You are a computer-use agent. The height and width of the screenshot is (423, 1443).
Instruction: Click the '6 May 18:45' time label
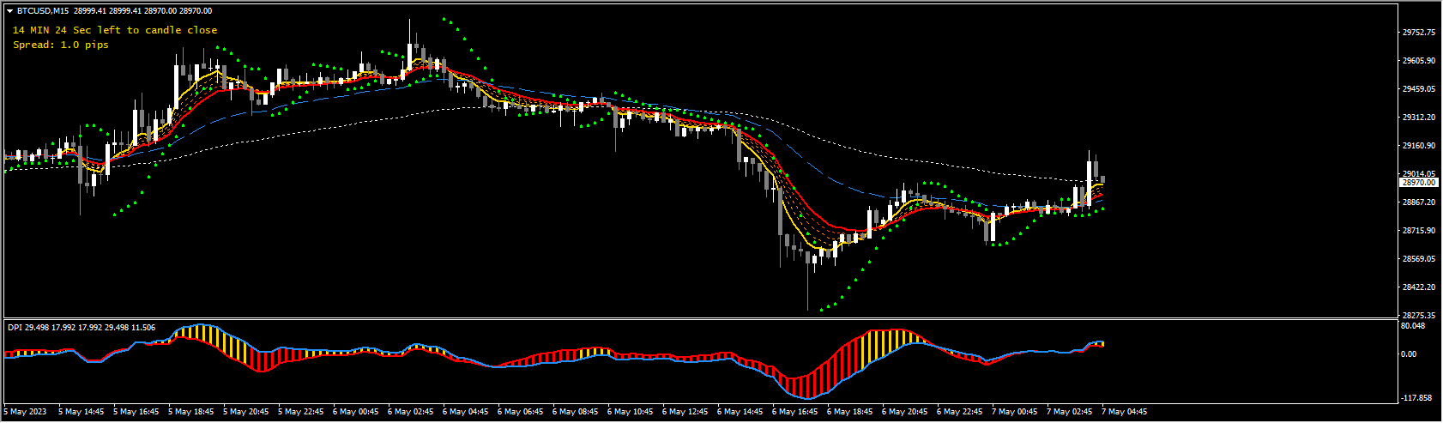[x=850, y=412]
